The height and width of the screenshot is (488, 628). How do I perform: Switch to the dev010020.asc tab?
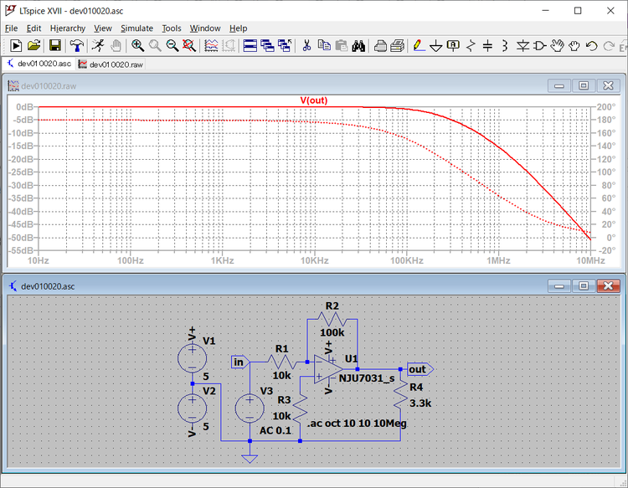39,64
